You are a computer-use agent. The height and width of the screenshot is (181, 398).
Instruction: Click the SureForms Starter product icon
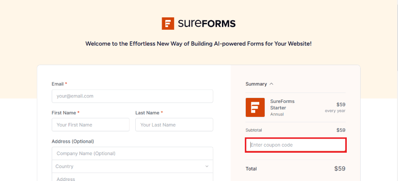coord(255,107)
